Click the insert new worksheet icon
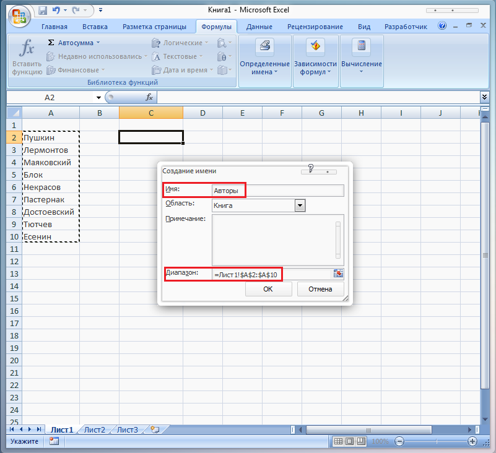This screenshot has width=496, height=453. pos(155,429)
